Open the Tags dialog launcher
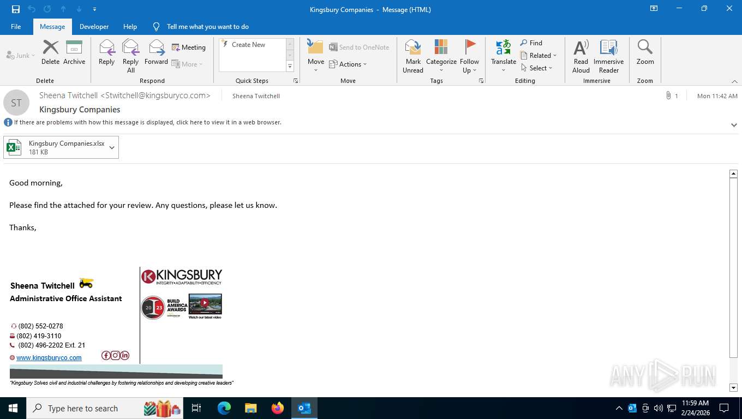The image size is (742, 419). 481,81
